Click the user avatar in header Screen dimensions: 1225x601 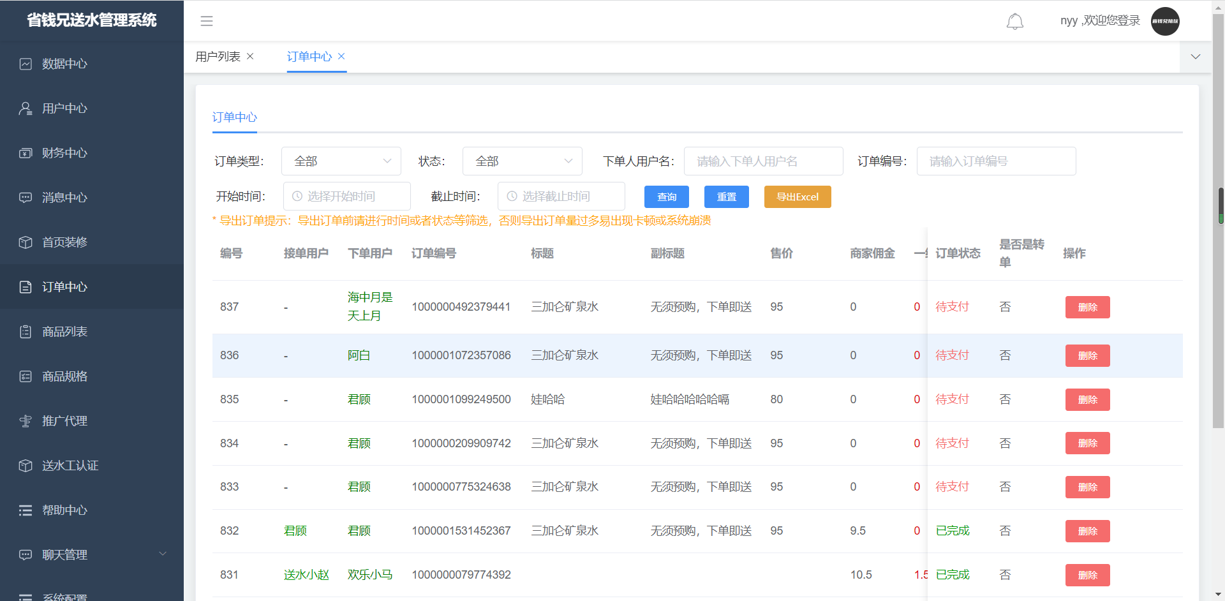pos(1165,21)
